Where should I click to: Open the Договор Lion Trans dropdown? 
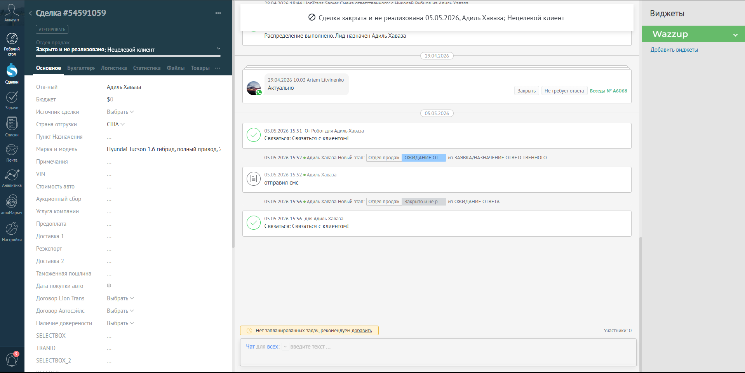[120, 298]
